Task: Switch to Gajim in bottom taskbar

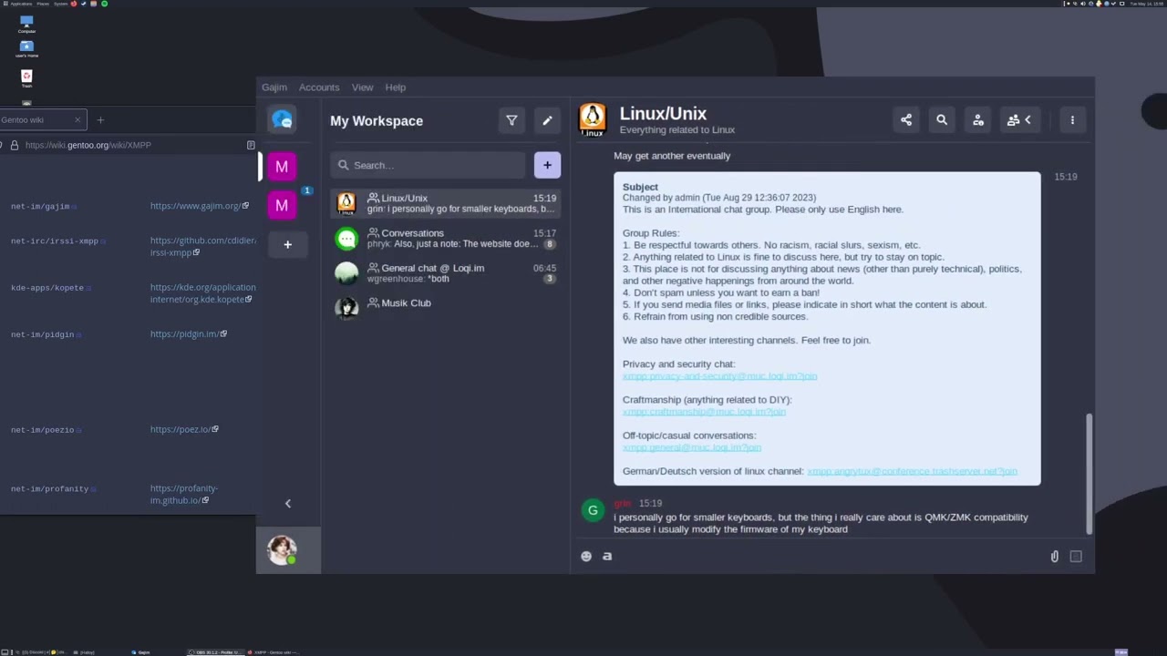Action: click(x=140, y=652)
